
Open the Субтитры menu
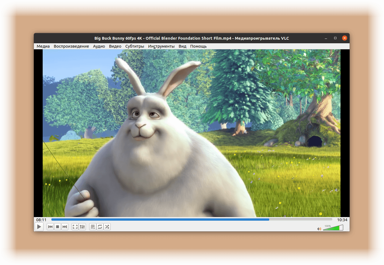click(x=135, y=46)
